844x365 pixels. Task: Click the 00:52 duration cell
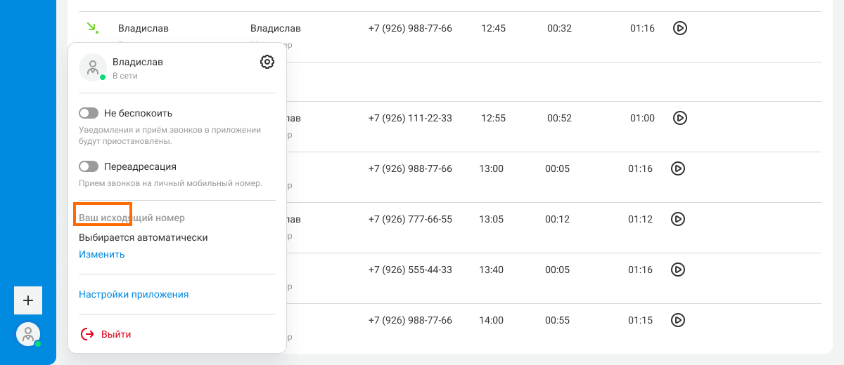(559, 118)
